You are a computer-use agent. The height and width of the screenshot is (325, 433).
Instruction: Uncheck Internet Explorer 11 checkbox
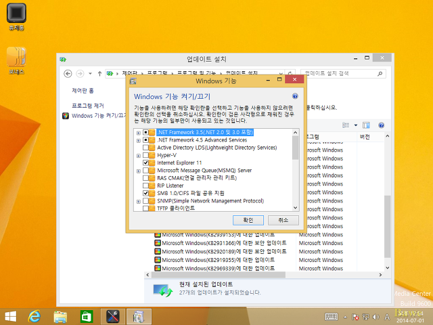145,162
